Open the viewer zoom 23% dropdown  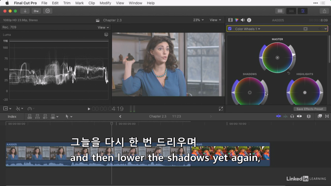coord(198,20)
